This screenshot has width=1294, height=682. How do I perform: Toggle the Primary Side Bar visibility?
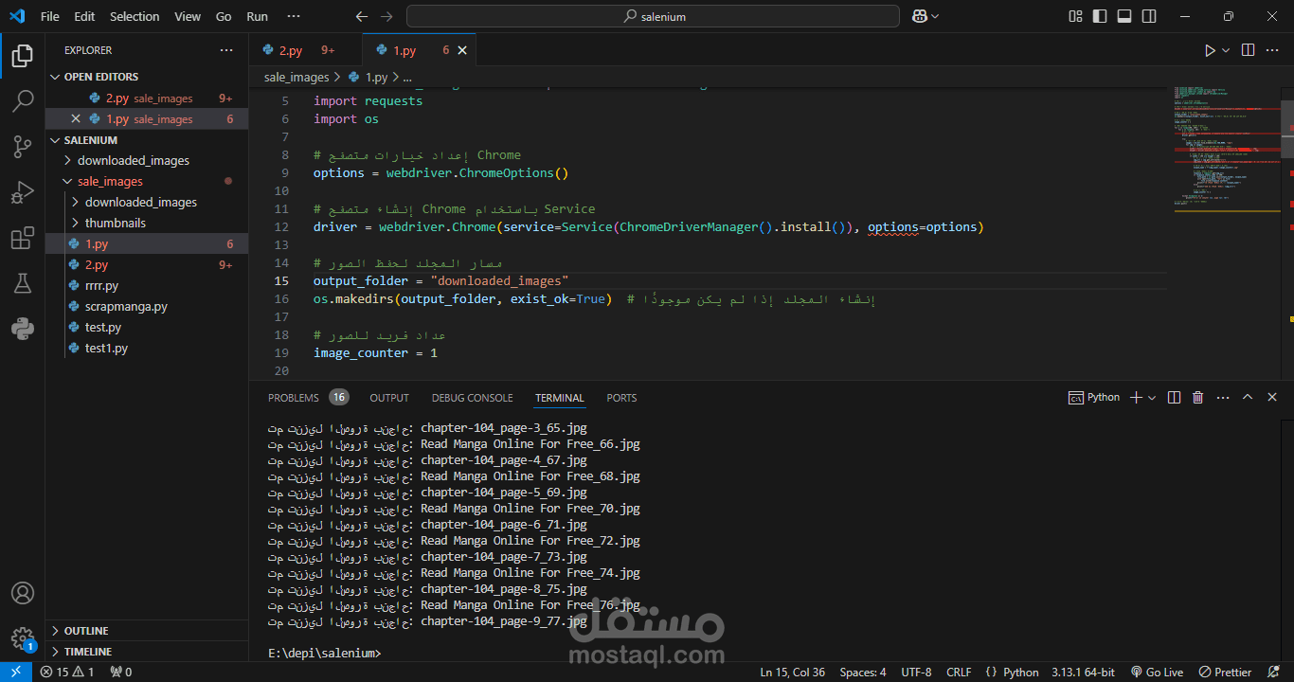(x=1099, y=16)
